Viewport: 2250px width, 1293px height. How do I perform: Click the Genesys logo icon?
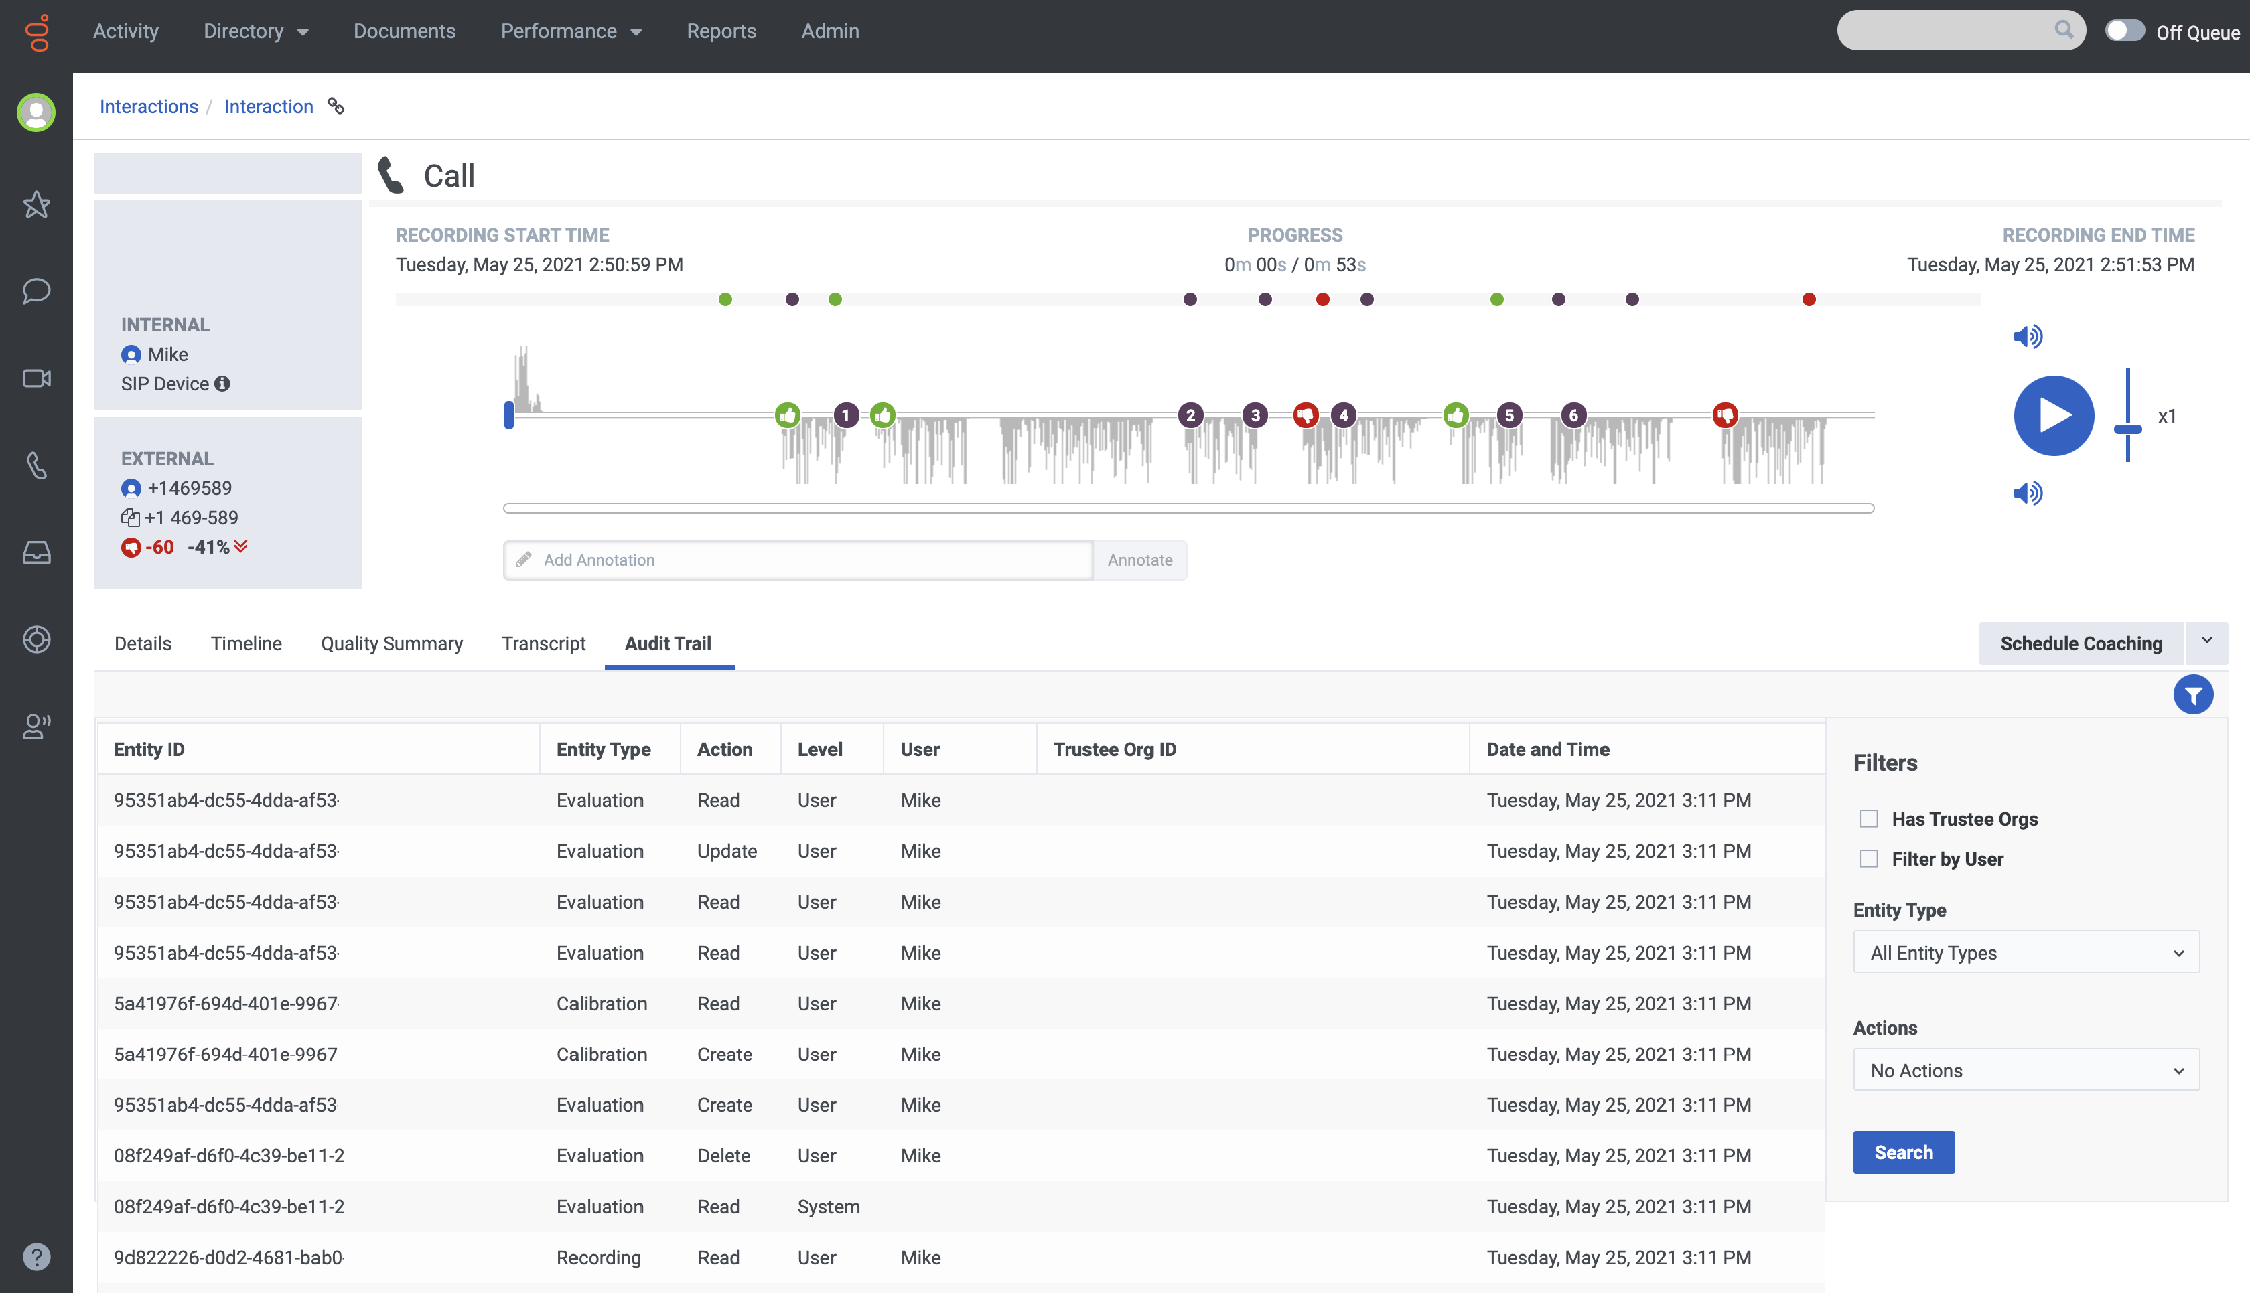38,32
